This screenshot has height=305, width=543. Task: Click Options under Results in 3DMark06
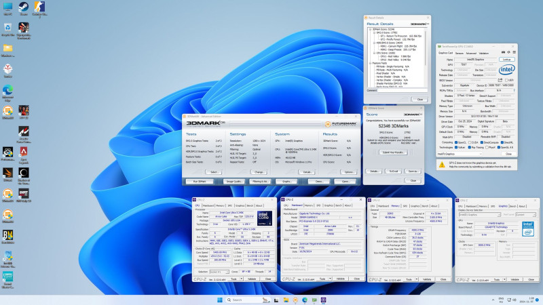click(349, 172)
